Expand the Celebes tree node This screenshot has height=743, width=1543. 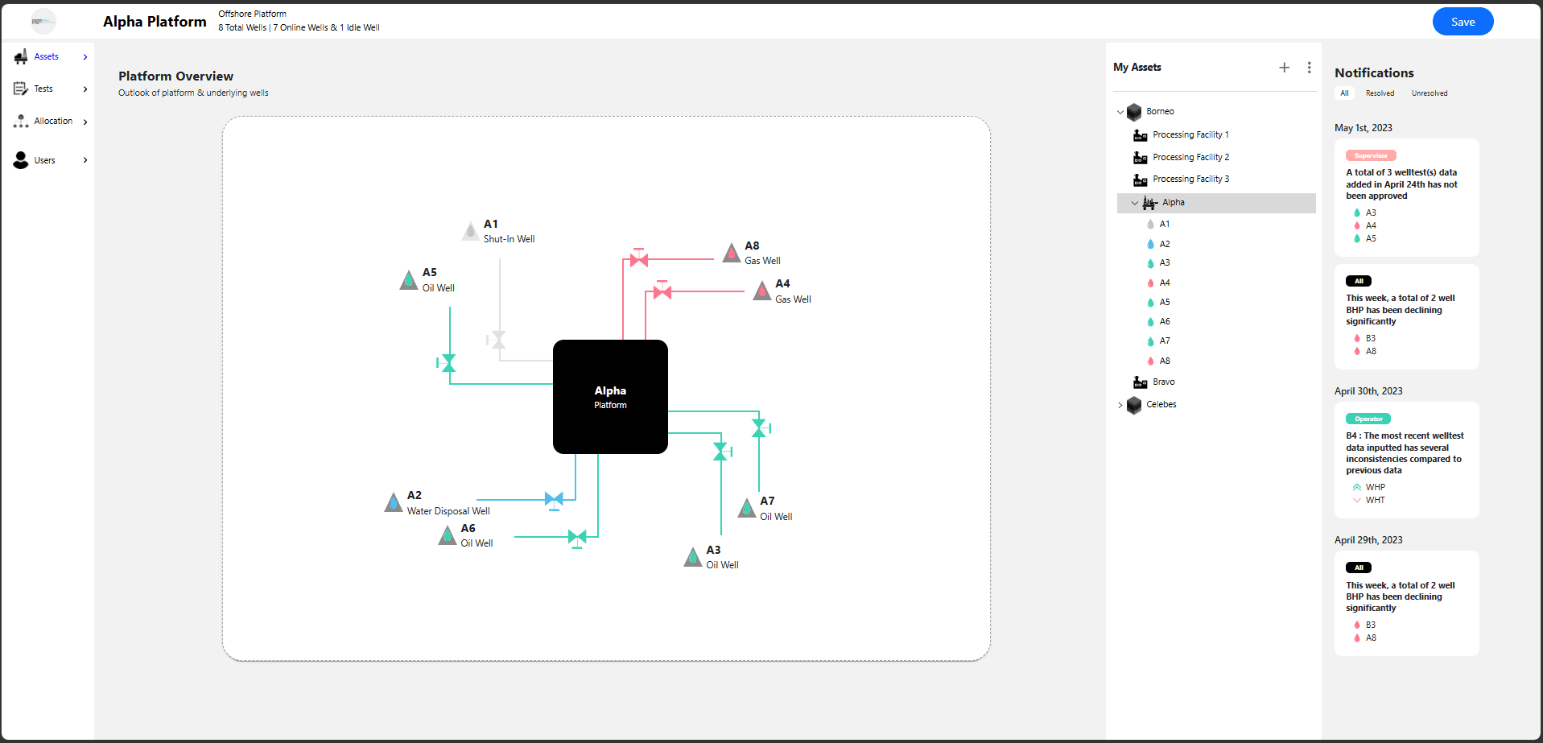(x=1120, y=405)
